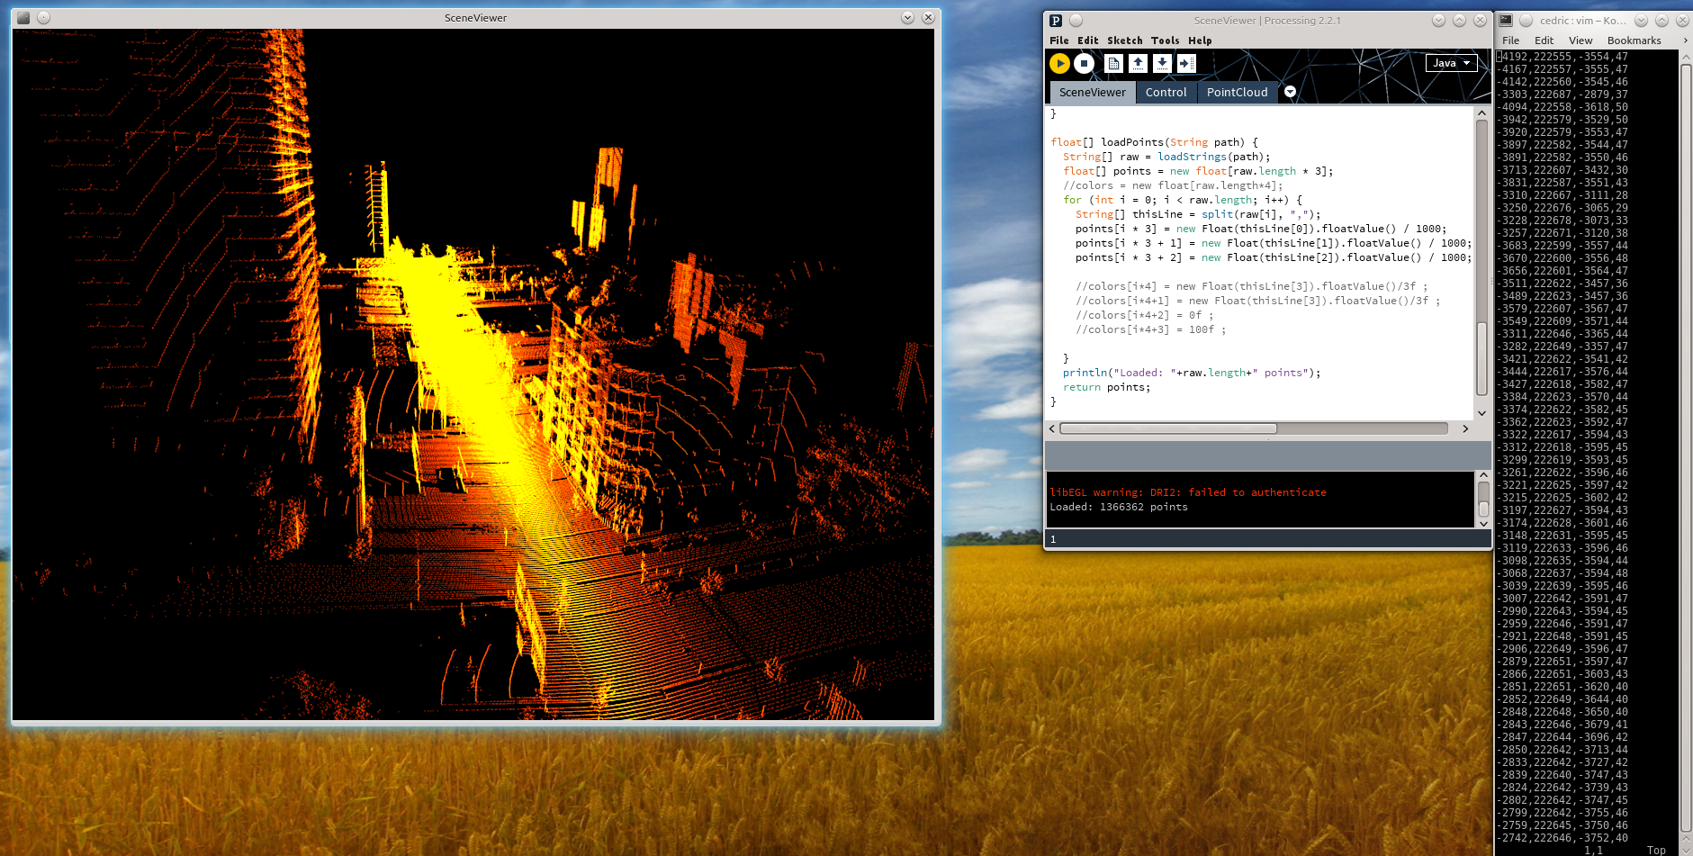This screenshot has width=1693, height=856.
Task: Click the Export Application arrow icon
Action: pyautogui.click(x=1186, y=63)
